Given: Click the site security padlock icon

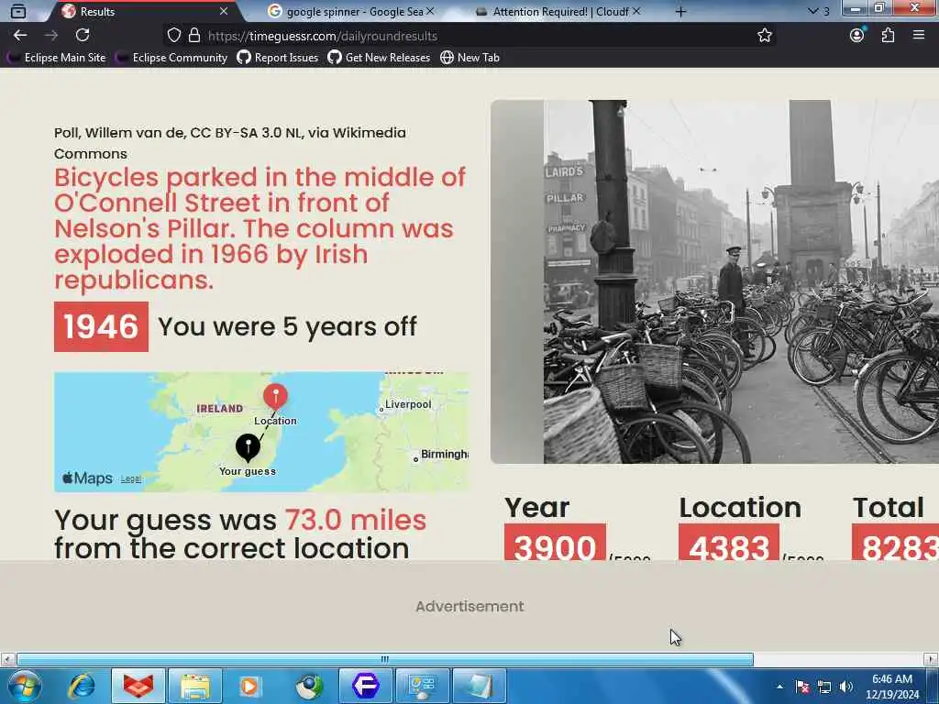Looking at the screenshot, I should click(194, 36).
